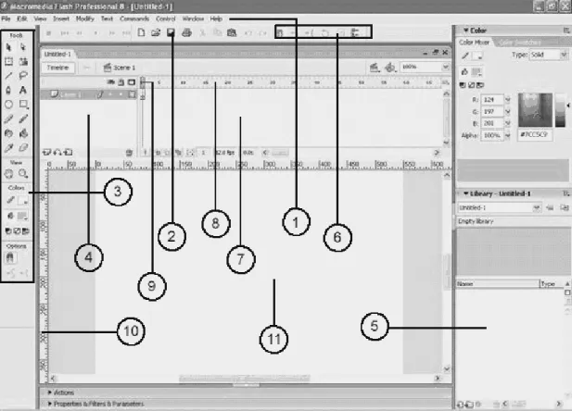Click the Untitled-1 document tab
The width and height of the screenshot is (572, 411).
pyautogui.click(x=57, y=54)
